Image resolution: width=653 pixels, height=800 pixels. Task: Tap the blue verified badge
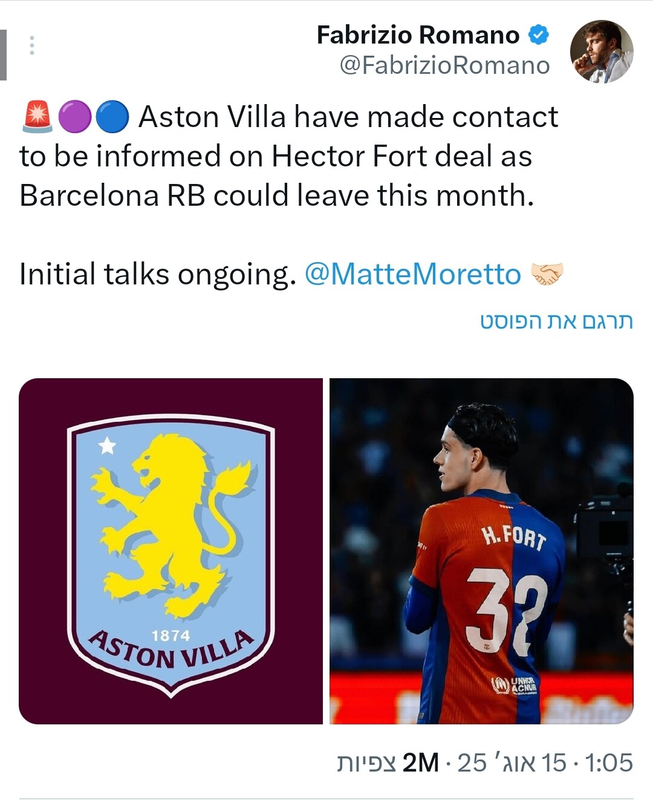[x=539, y=35]
